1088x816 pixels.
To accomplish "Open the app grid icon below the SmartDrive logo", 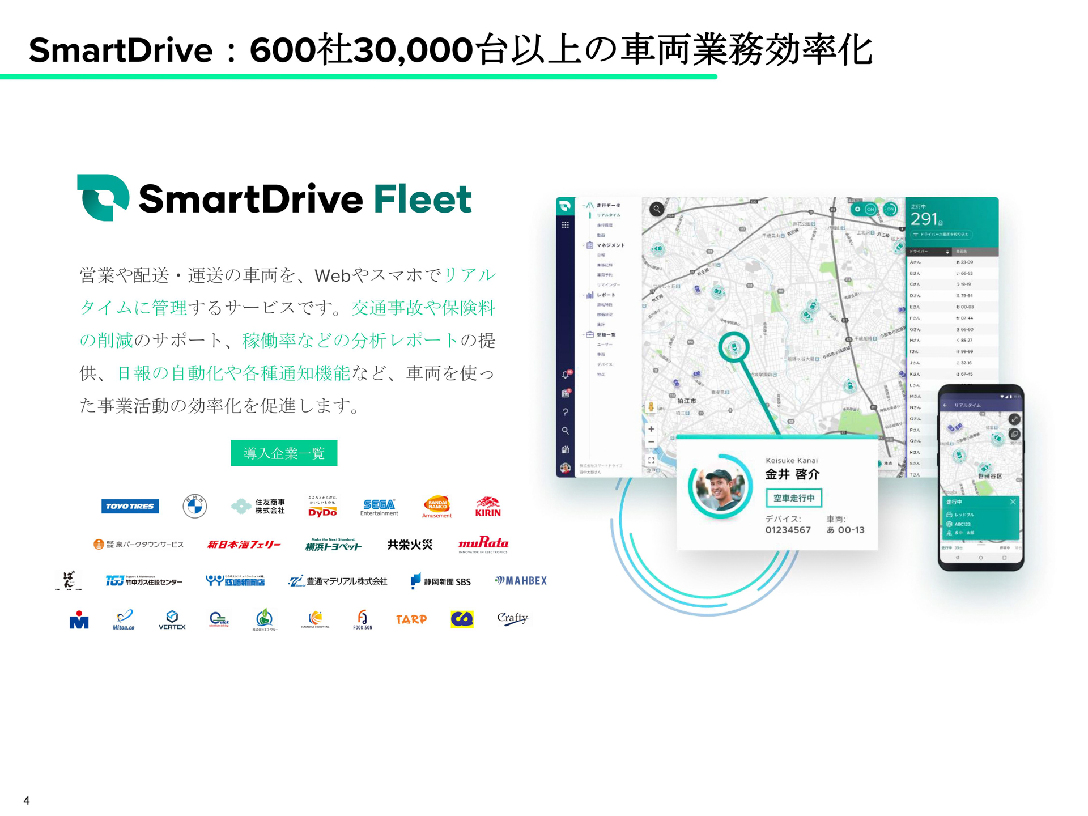I will coord(567,224).
